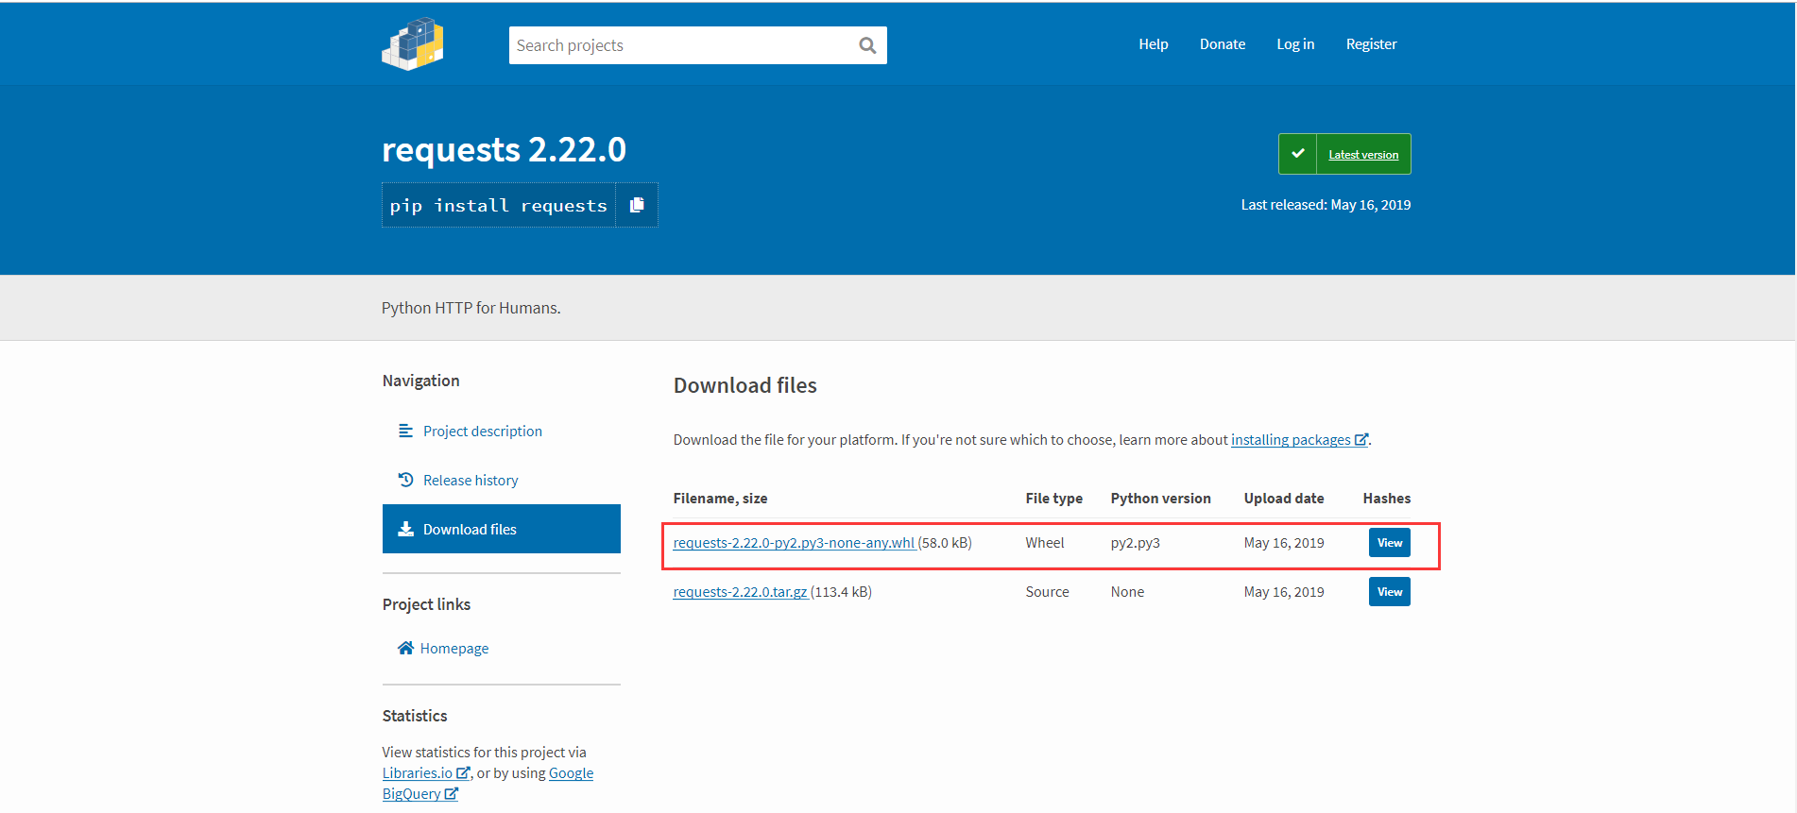Click the 'Download files' section heading
Screen dimensions: 1797x813
(x=745, y=385)
